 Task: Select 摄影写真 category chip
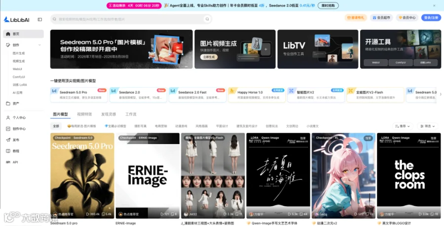point(140,126)
